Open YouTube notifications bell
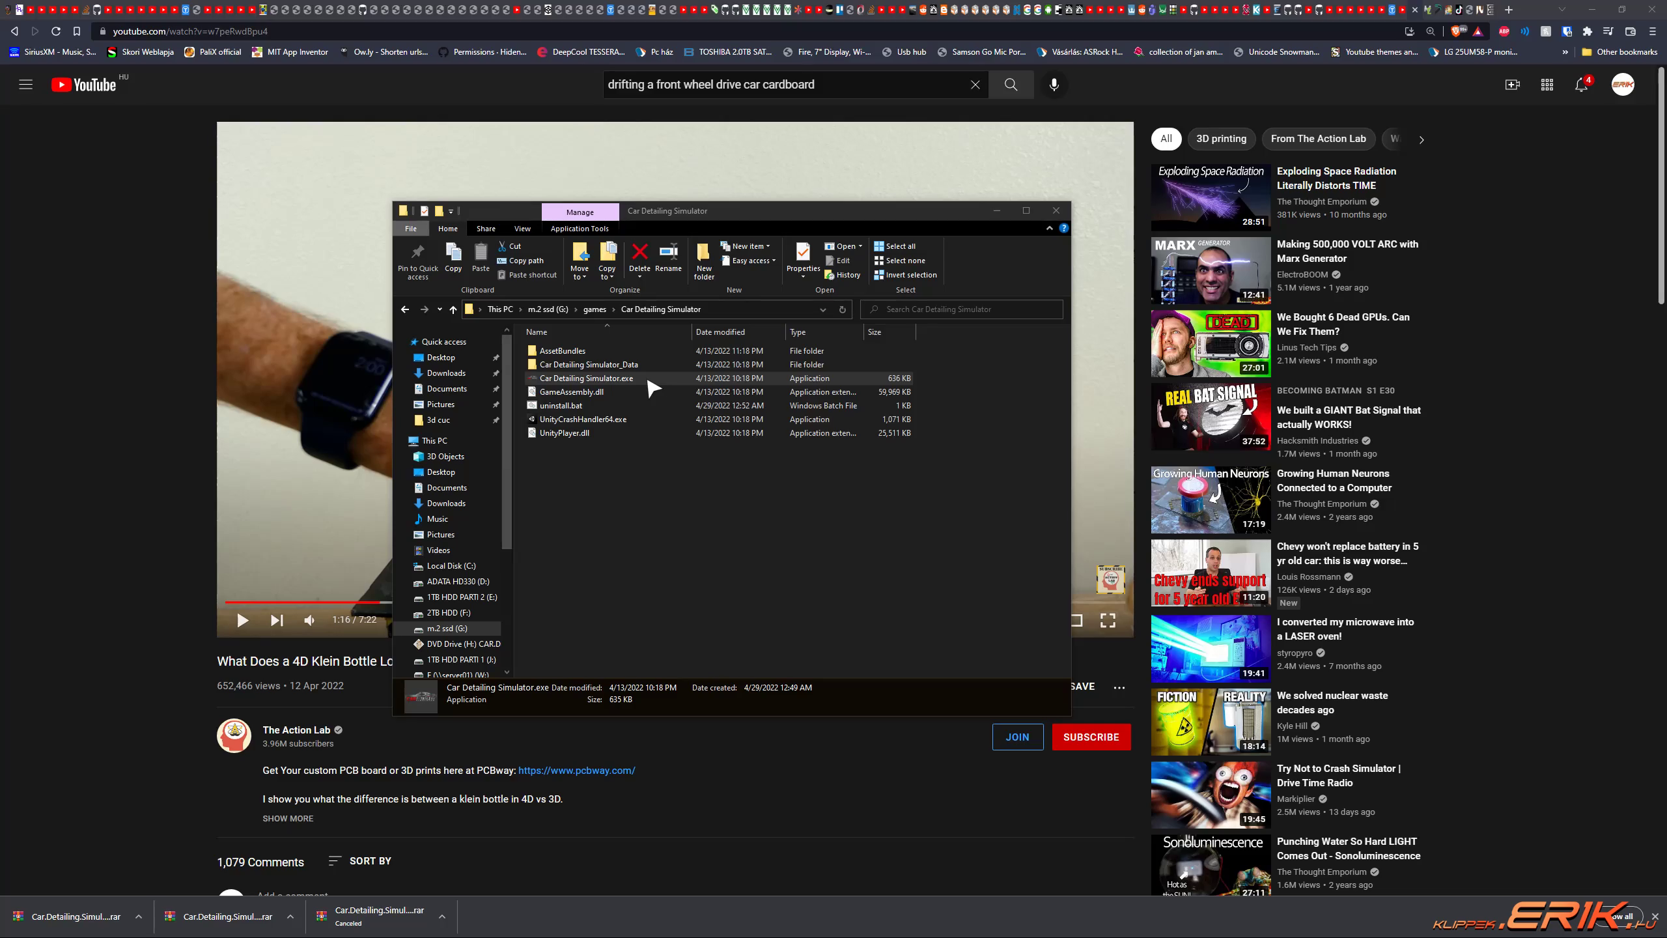The width and height of the screenshot is (1667, 938). tap(1581, 85)
